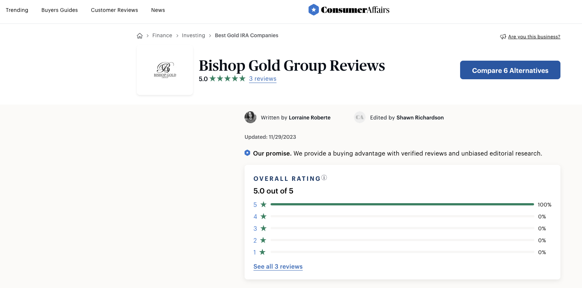Click the 5-star green progress bar
Viewport: 582px width, 288px height.
pyautogui.click(x=402, y=204)
